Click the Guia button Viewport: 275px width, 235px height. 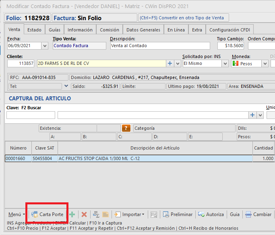coord(235,214)
